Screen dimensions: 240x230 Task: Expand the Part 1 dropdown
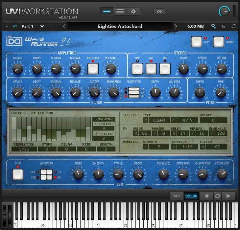tap(42, 26)
